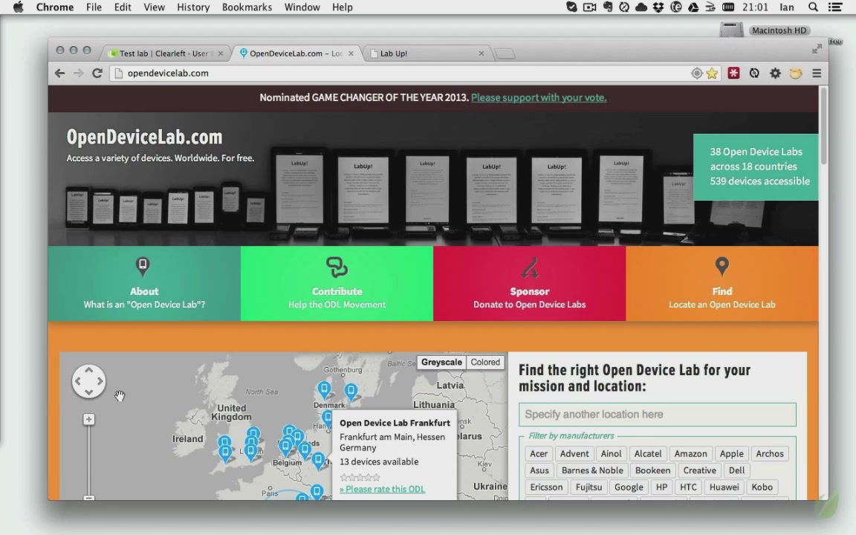
Task: Switch map to Greyscale style
Action: (441, 362)
